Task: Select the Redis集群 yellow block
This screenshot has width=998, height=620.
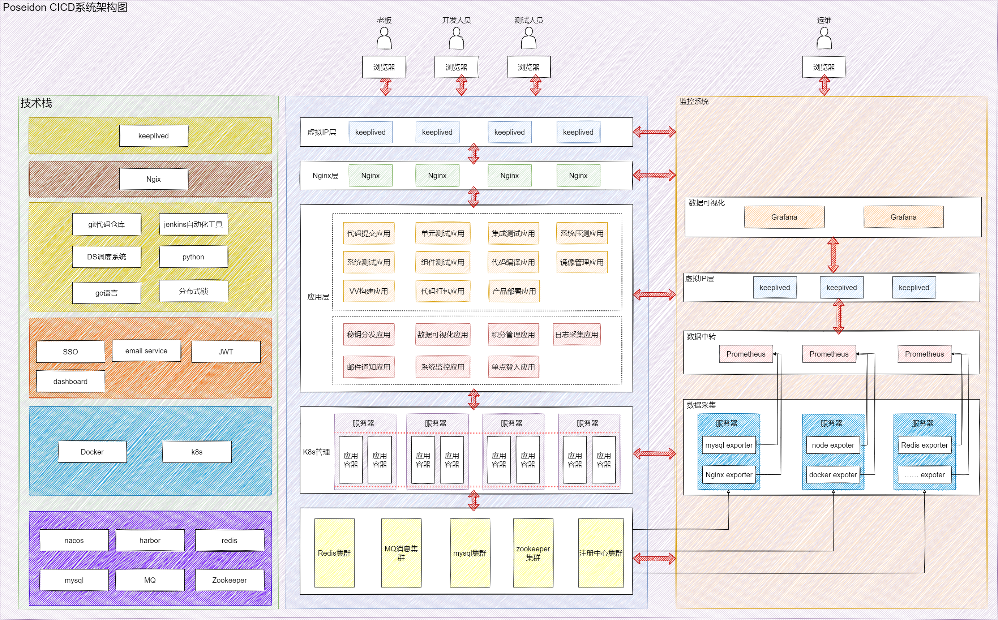Action: tap(334, 553)
